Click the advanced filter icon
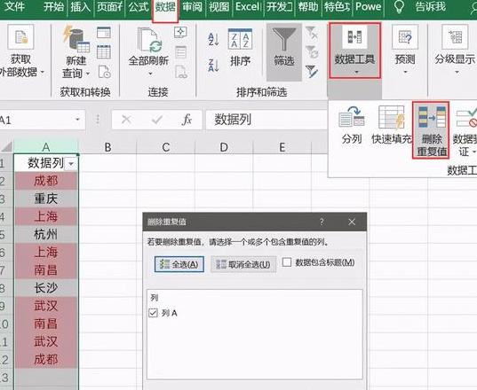 (312, 72)
